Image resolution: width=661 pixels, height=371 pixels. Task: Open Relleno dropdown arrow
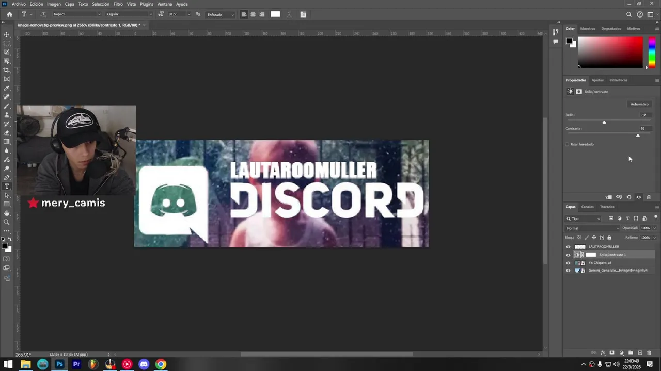(655, 238)
